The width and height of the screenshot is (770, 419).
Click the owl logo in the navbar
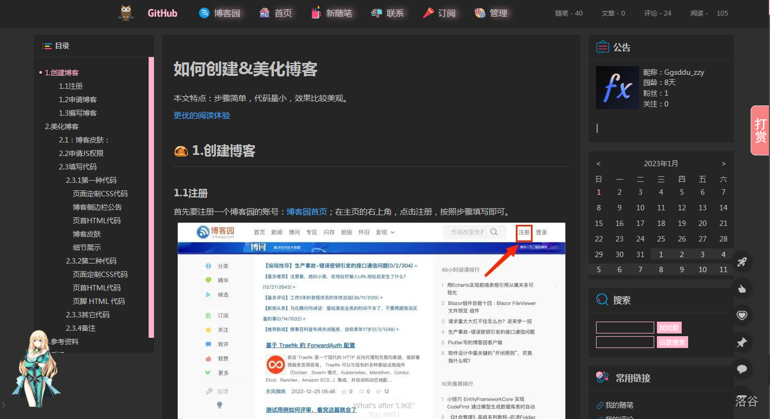click(126, 13)
